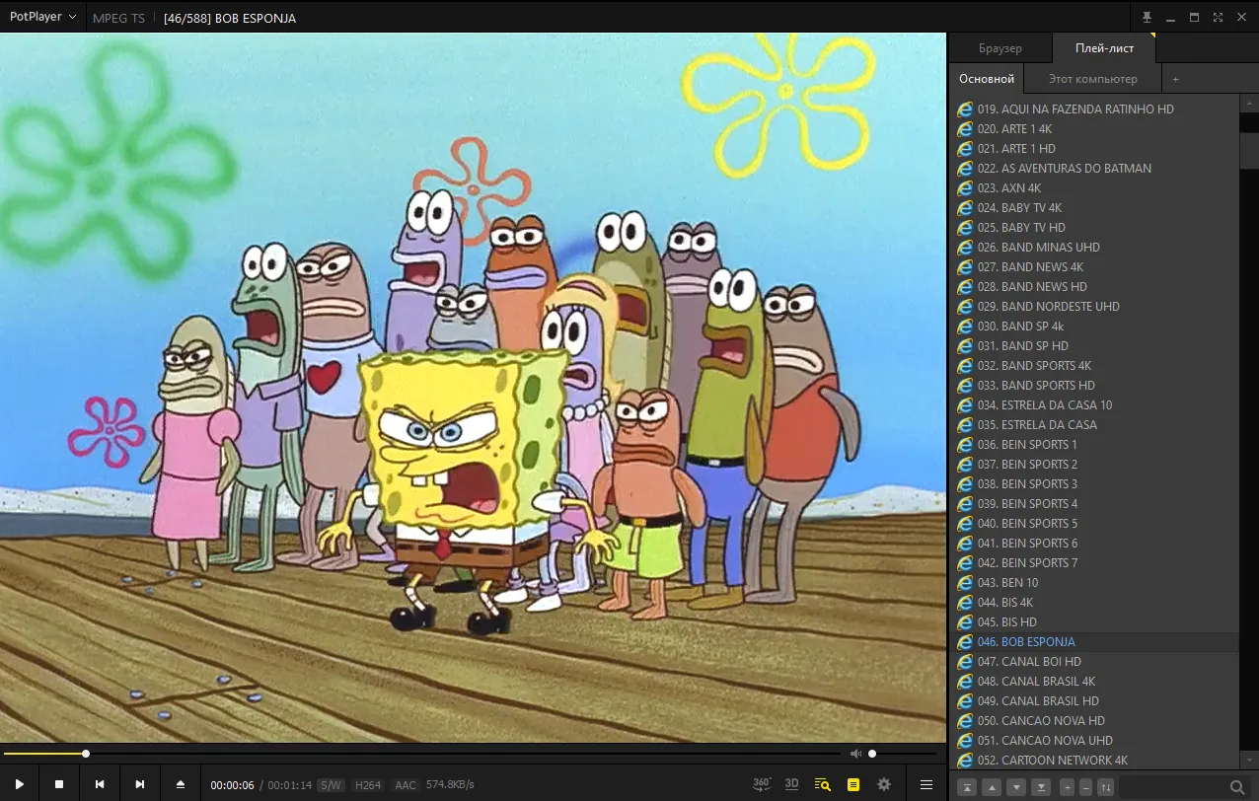Select 047. CANAL BOI HD channel

[1093, 662]
